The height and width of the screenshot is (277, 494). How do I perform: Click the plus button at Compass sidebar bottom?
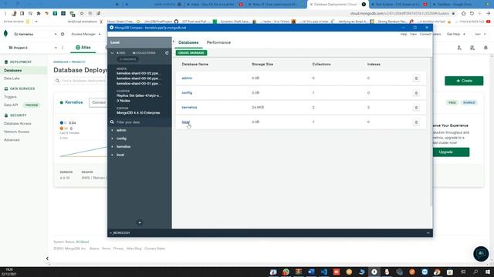tap(140, 222)
